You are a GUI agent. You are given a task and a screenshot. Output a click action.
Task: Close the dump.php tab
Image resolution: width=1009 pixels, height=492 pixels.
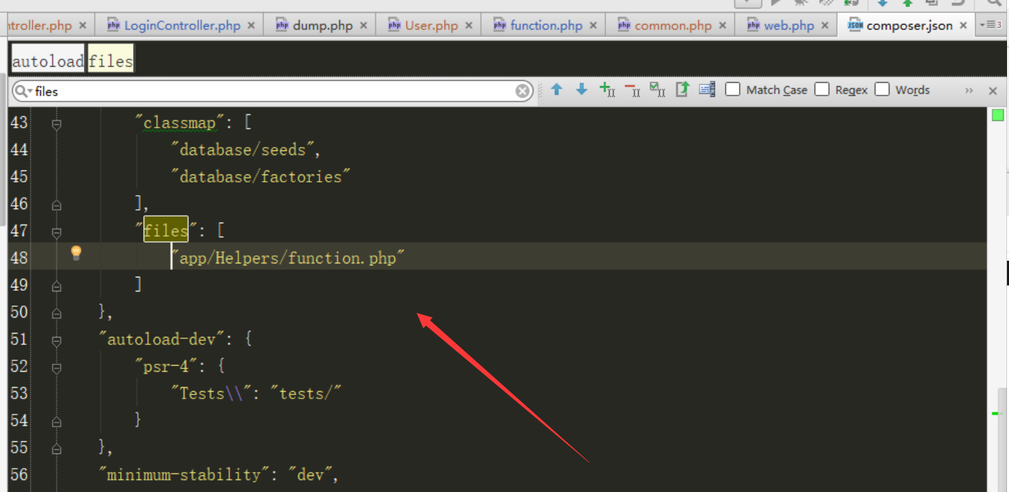(x=364, y=25)
